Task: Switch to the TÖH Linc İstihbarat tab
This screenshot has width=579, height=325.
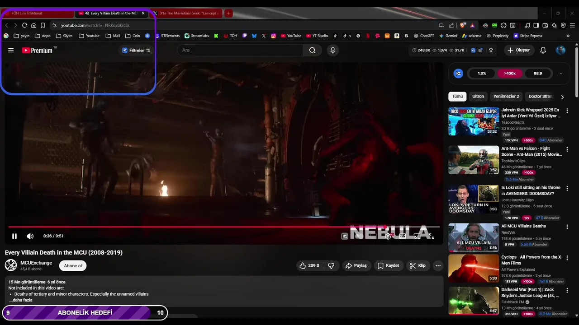Action: coord(38,13)
